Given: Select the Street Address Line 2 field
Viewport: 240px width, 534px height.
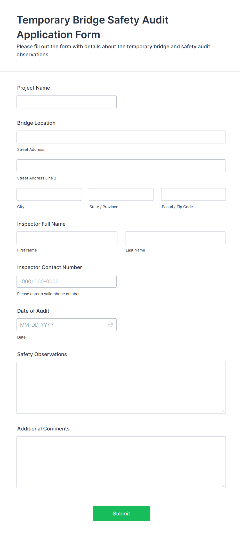Looking at the screenshot, I should coord(121,166).
